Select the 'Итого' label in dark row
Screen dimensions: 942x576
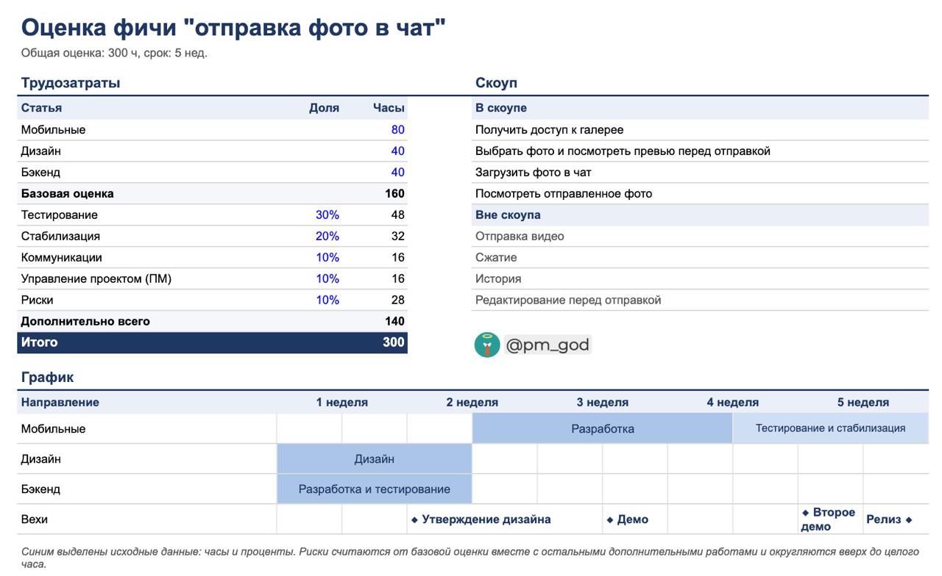point(39,342)
